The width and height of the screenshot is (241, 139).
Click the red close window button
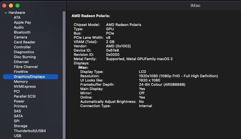point(4,6)
